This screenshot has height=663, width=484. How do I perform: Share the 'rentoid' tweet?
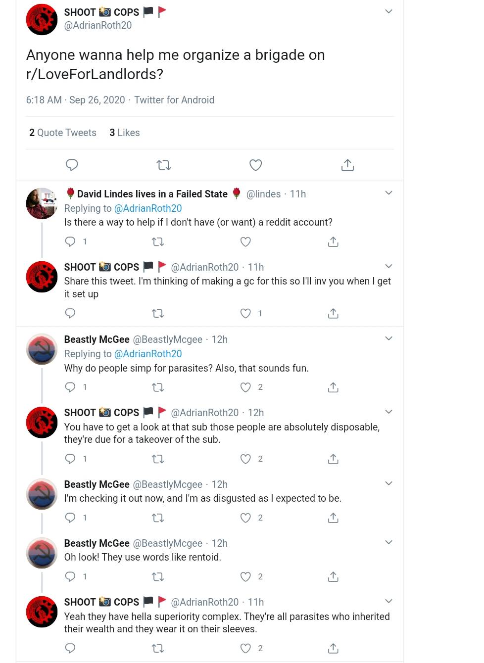click(333, 576)
